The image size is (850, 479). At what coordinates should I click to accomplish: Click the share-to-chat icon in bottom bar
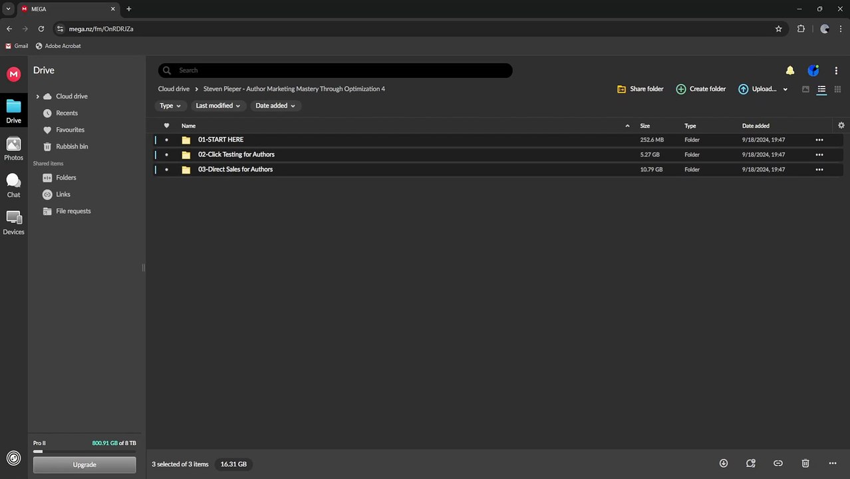click(751, 464)
